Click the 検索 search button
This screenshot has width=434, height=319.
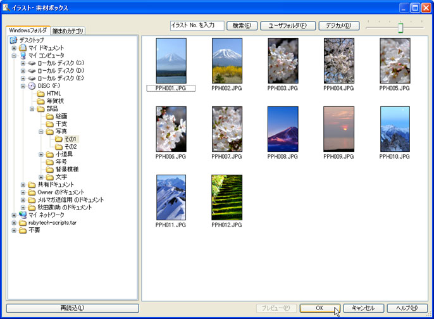tap(241, 26)
